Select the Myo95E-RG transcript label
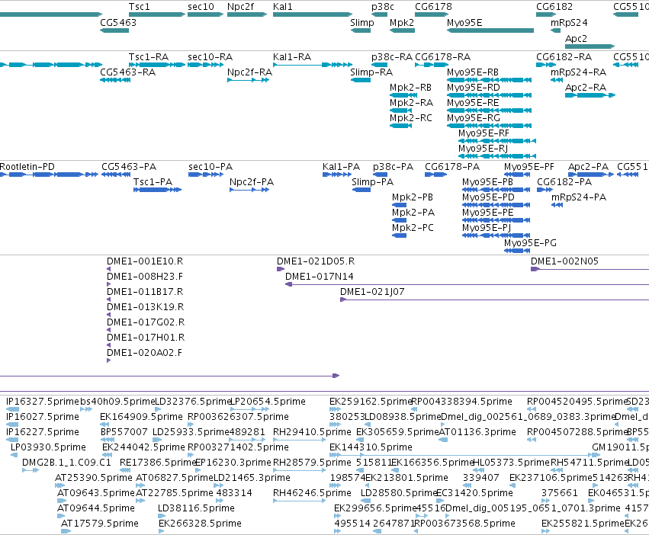The image size is (649, 535). [473, 118]
